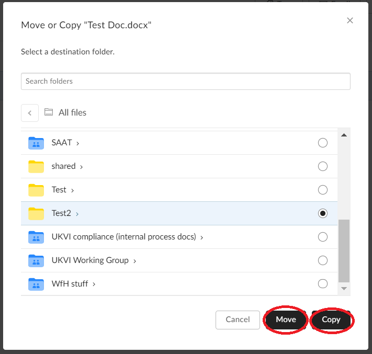The width and height of the screenshot is (372, 354).
Task: Select the SAAT folder radio button
Action: point(323,143)
